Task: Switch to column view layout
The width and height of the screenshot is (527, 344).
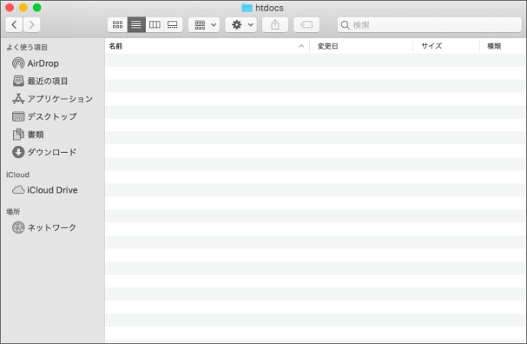Action: [x=154, y=25]
